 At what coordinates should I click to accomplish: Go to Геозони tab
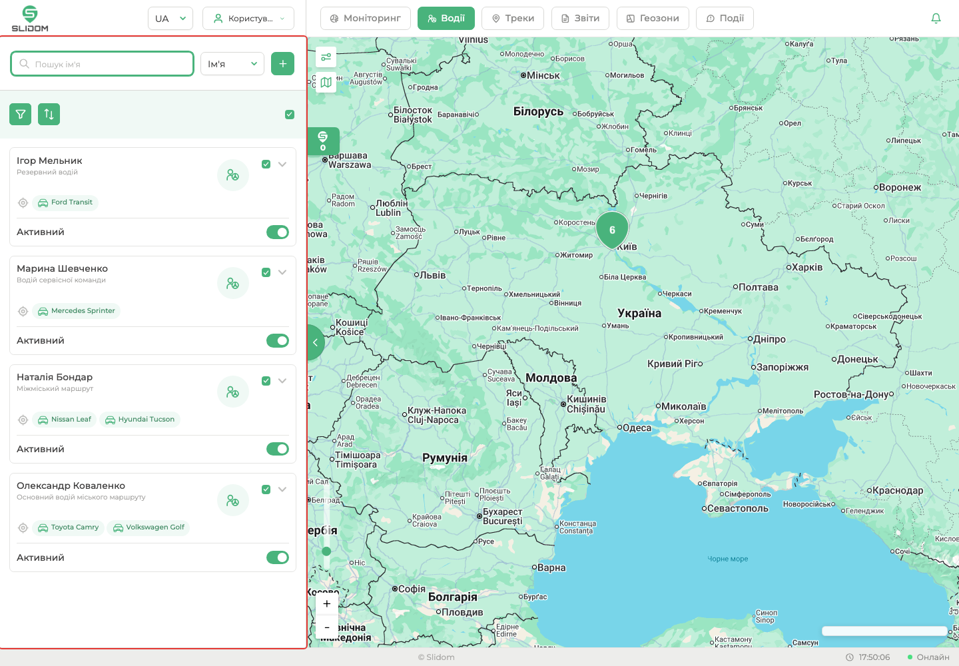(x=653, y=19)
